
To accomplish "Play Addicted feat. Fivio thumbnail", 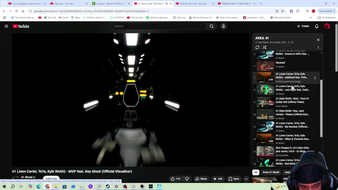I will (x=265, y=78).
